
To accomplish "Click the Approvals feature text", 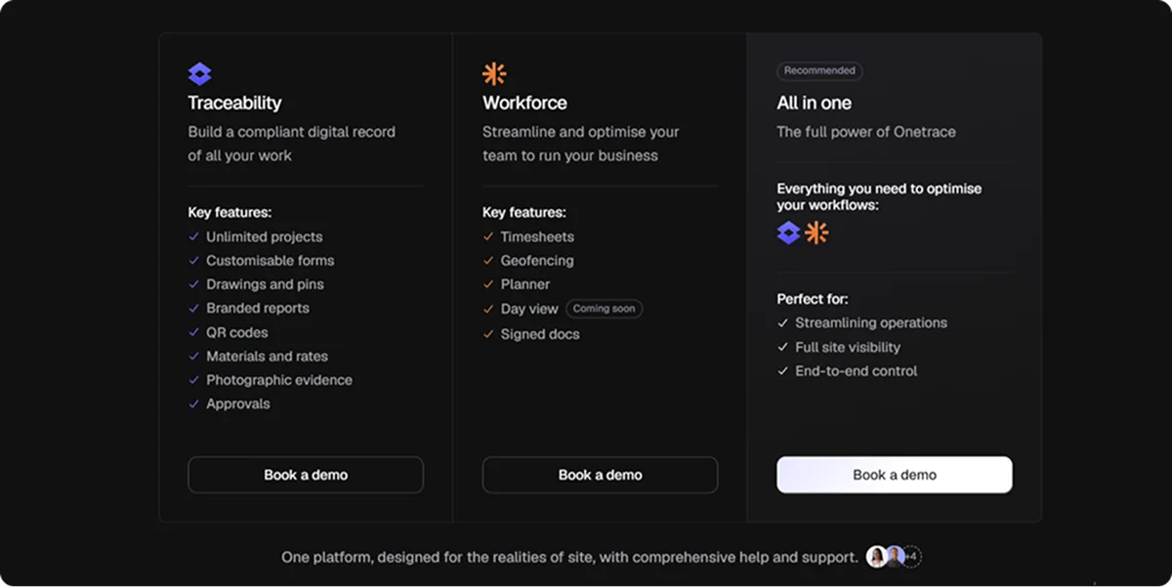I will coord(238,403).
